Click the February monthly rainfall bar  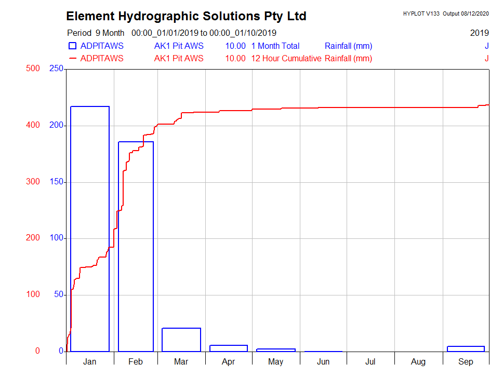(136, 246)
